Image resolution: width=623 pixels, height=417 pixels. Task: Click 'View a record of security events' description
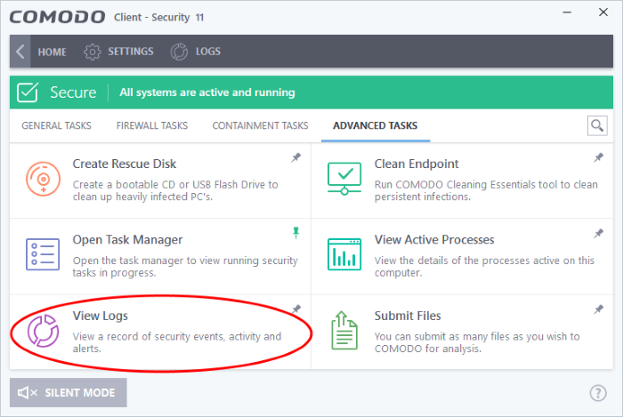[177, 342]
